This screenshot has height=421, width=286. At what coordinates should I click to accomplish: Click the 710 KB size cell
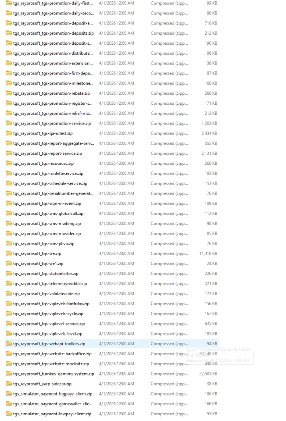[211, 23]
